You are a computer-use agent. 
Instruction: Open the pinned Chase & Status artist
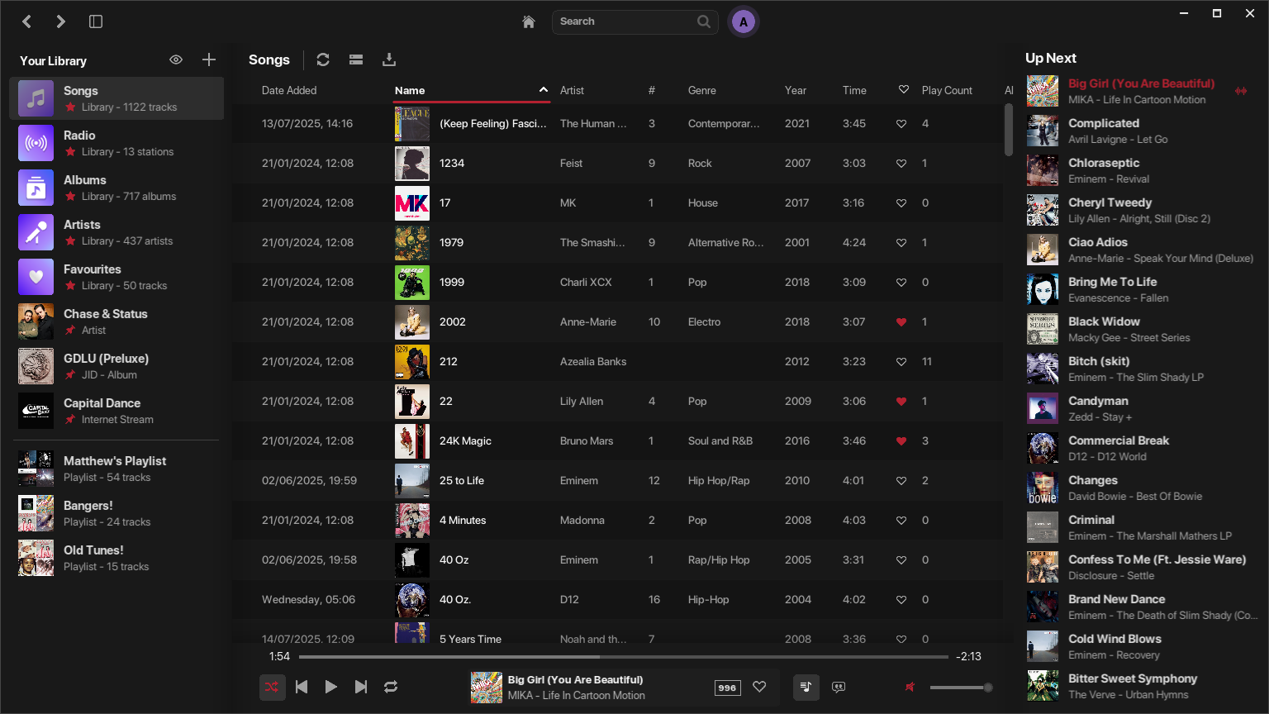(x=116, y=321)
